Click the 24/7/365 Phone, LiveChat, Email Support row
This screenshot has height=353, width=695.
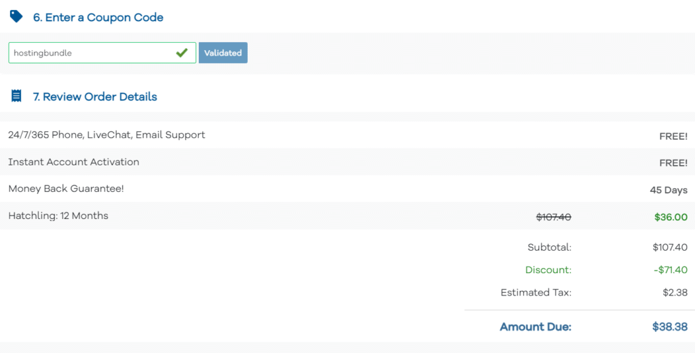click(347, 135)
